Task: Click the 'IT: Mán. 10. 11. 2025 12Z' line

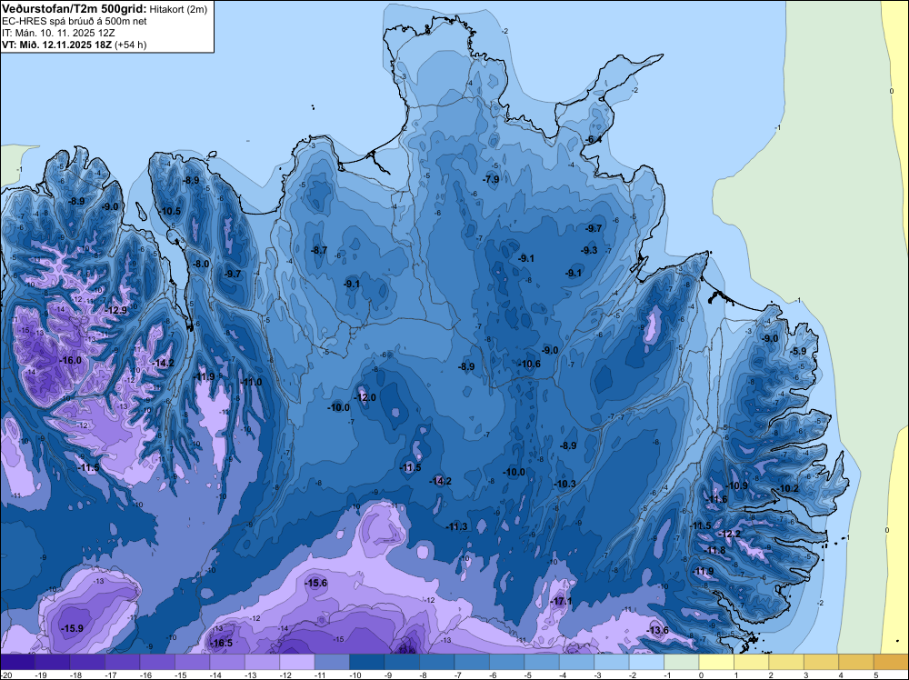Action: tap(58, 33)
